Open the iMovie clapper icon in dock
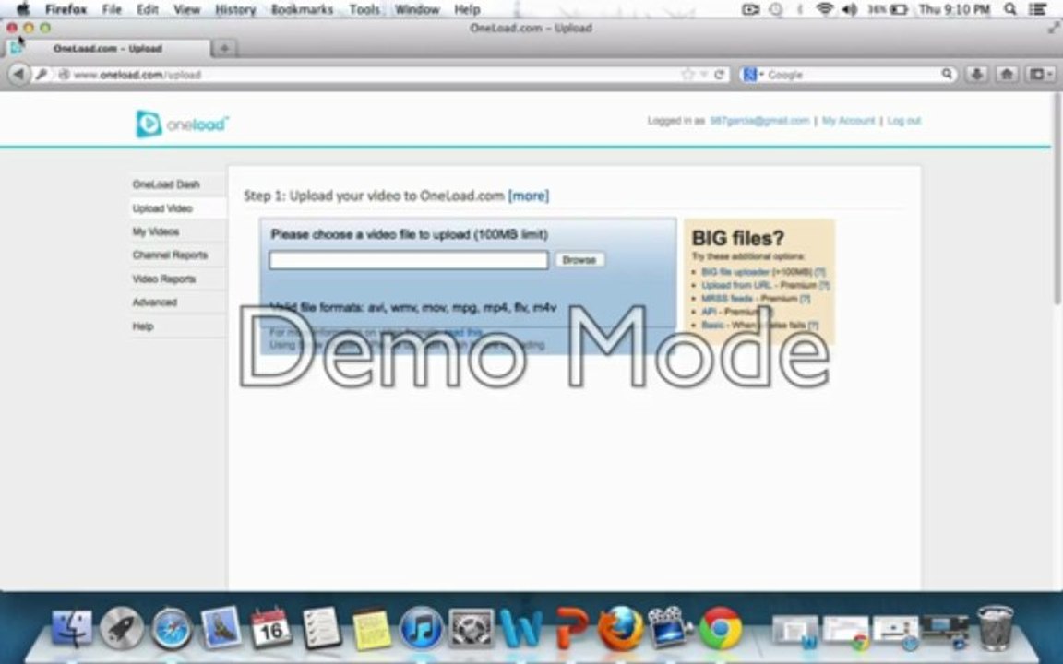Screen dimensions: 1063x664 tap(670, 627)
